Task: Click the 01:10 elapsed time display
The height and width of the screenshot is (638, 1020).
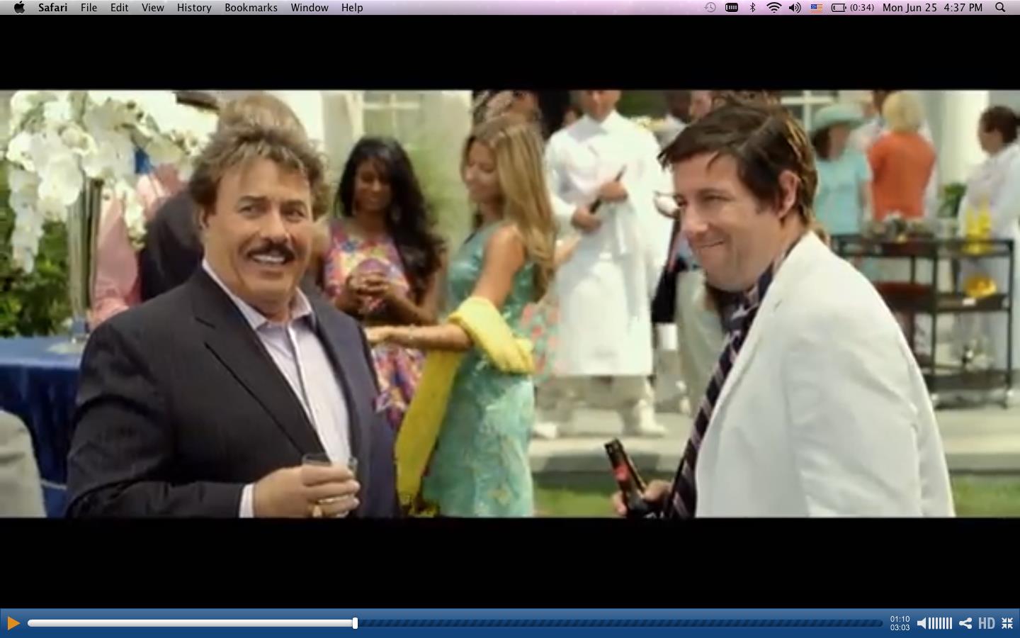Action: point(900,619)
